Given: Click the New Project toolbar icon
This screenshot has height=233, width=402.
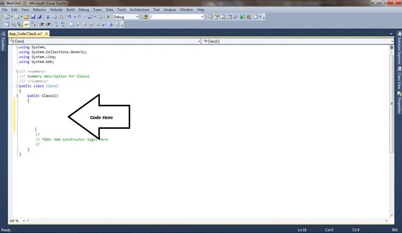Looking at the screenshot, I should click(7, 17).
